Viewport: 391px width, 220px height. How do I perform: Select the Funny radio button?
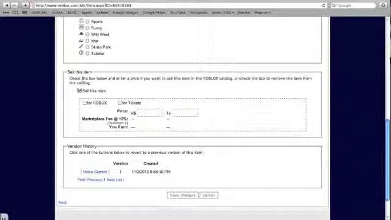coord(87,28)
